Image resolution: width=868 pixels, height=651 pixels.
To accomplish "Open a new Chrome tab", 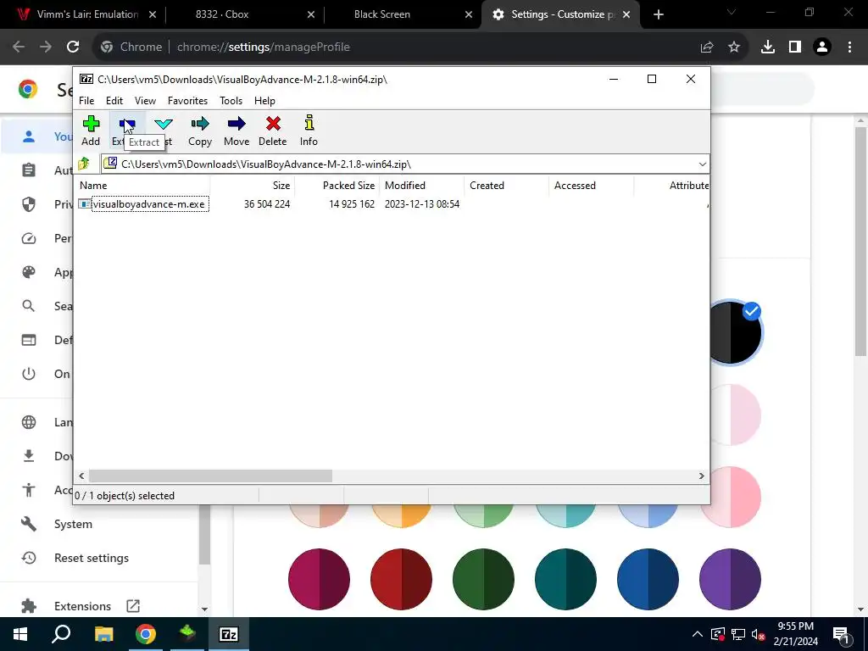I will point(658,14).
